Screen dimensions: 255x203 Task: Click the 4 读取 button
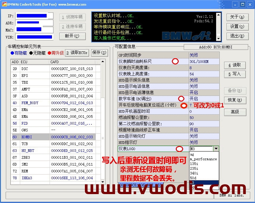click(x=235, y=65)
